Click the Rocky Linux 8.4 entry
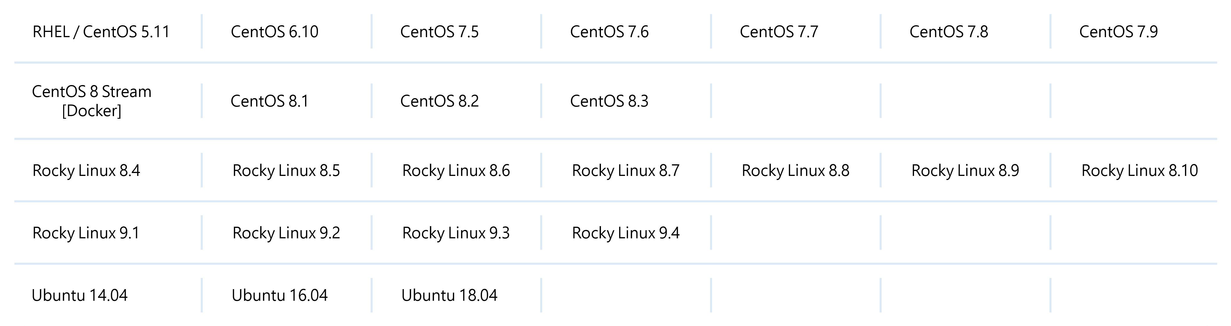This screenshot has height=326, width=1231. click(86, 171)
